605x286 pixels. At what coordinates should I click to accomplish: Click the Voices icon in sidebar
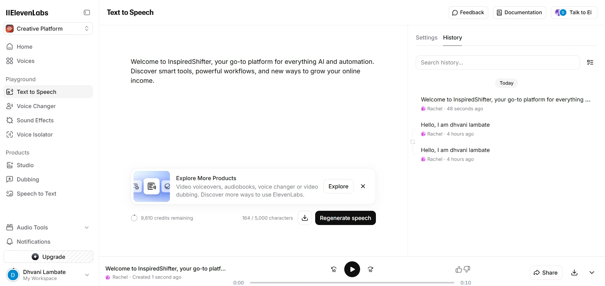[x=10, y=61]
